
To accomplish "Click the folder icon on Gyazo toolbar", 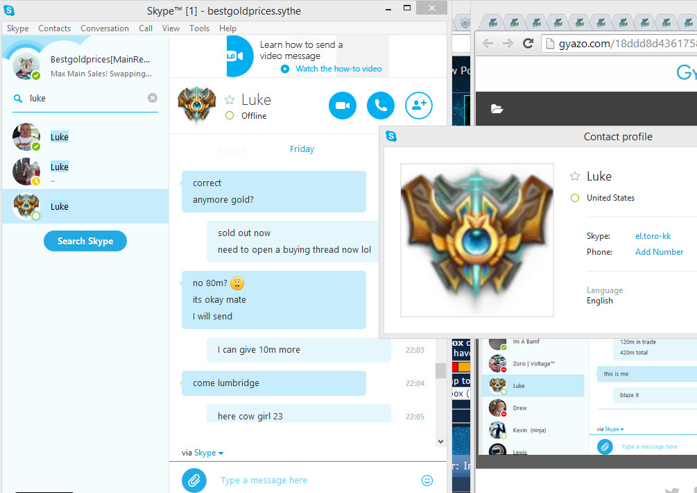I will tap(497, 109).
